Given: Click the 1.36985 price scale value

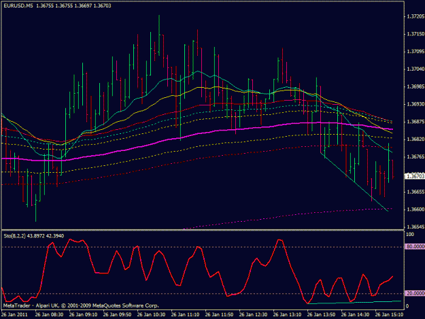Looking at the screenshot, I should [x=415, y=87].
